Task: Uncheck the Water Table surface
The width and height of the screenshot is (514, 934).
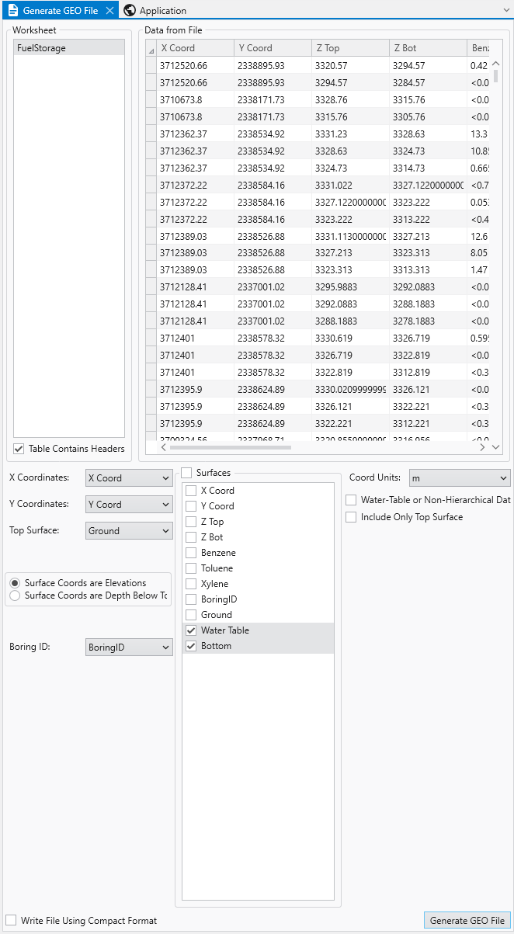Action: (x=191, y=630)
